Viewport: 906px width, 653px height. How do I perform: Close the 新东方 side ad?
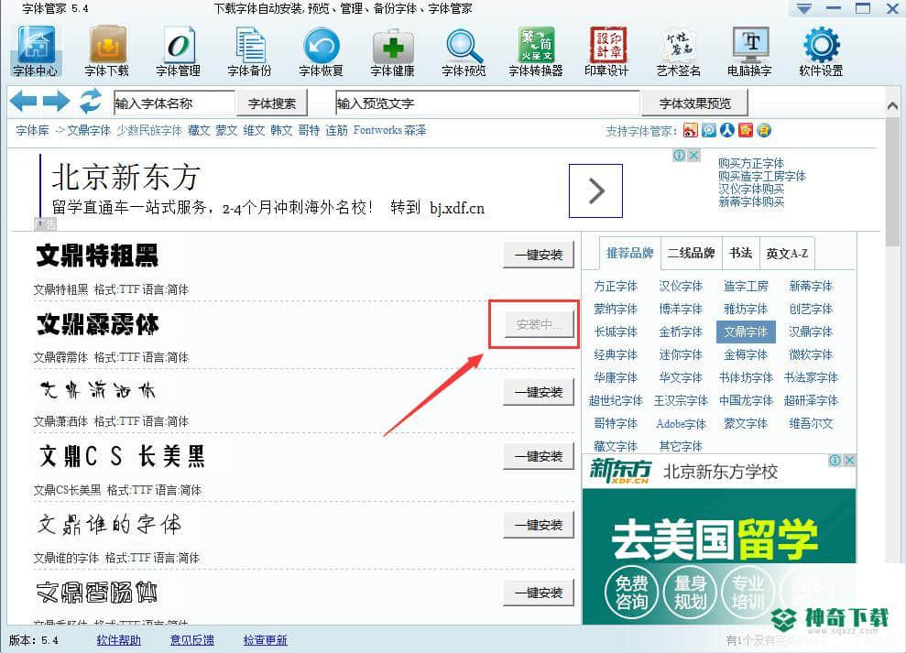[849, 460]
